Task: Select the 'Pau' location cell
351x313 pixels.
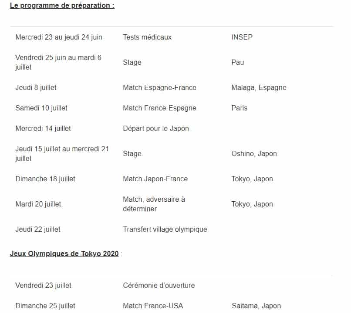Action: tap(238, 62)
